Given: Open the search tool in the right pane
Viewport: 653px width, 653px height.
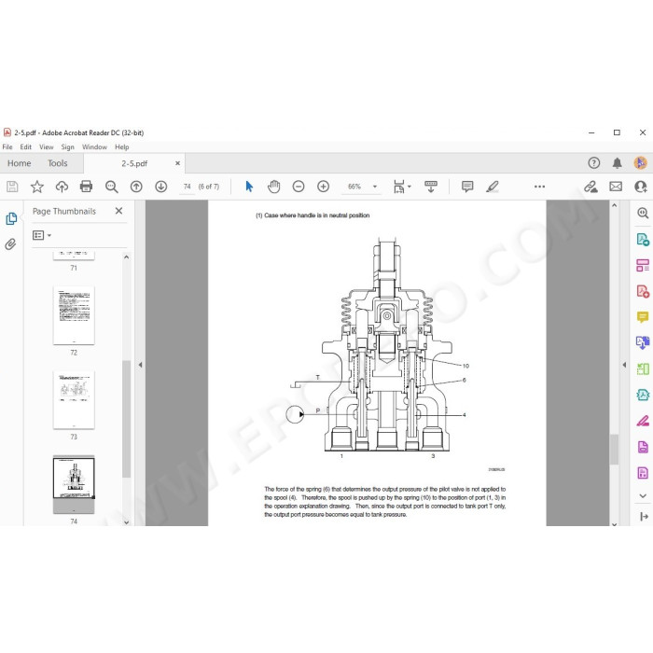Looking at the screenshot, I should tap(643, 214).
